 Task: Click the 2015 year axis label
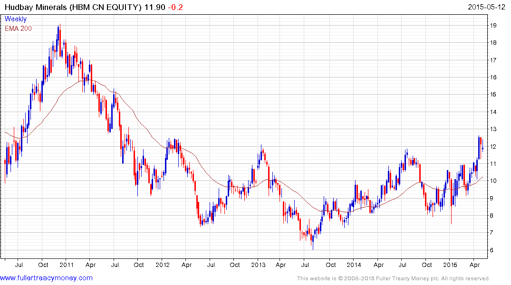click(450, 265)
